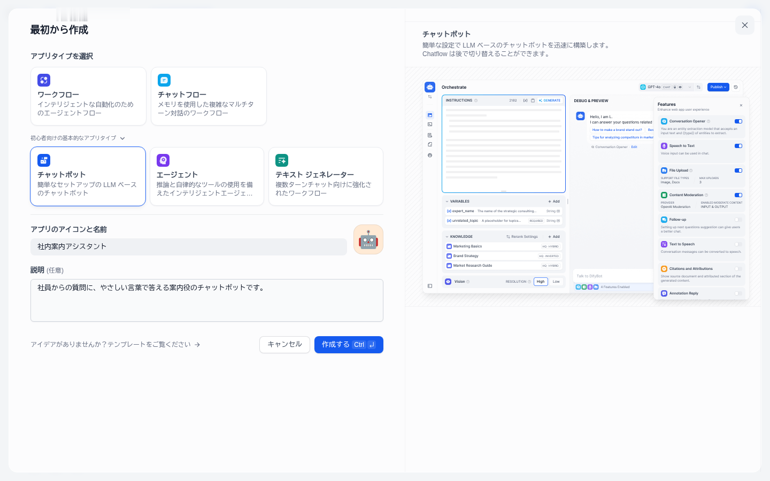Click the 説明 description text area
The image size is (770, 481).
[207, 300]
